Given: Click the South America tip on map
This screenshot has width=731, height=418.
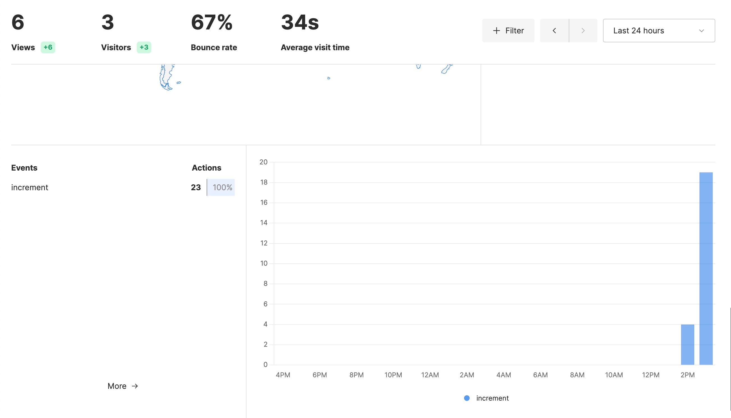Looking at the screenshot, I should coord(166,77).
